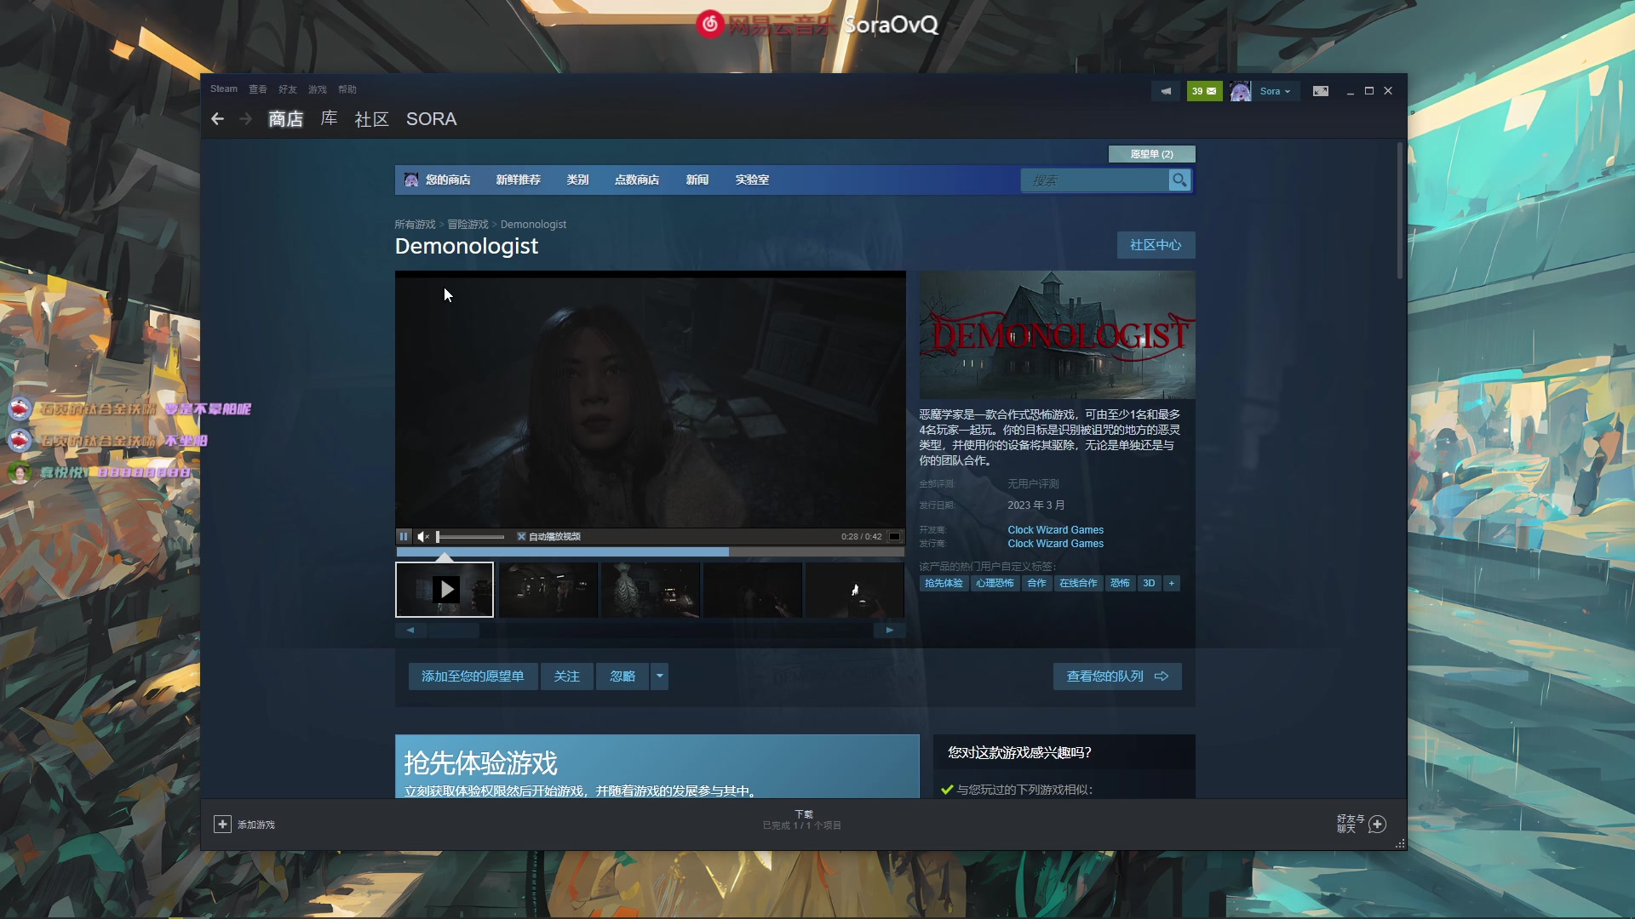Open Clock Wizard Games developer link
Screen dimensions: 1635x919
click(1055, 529)
